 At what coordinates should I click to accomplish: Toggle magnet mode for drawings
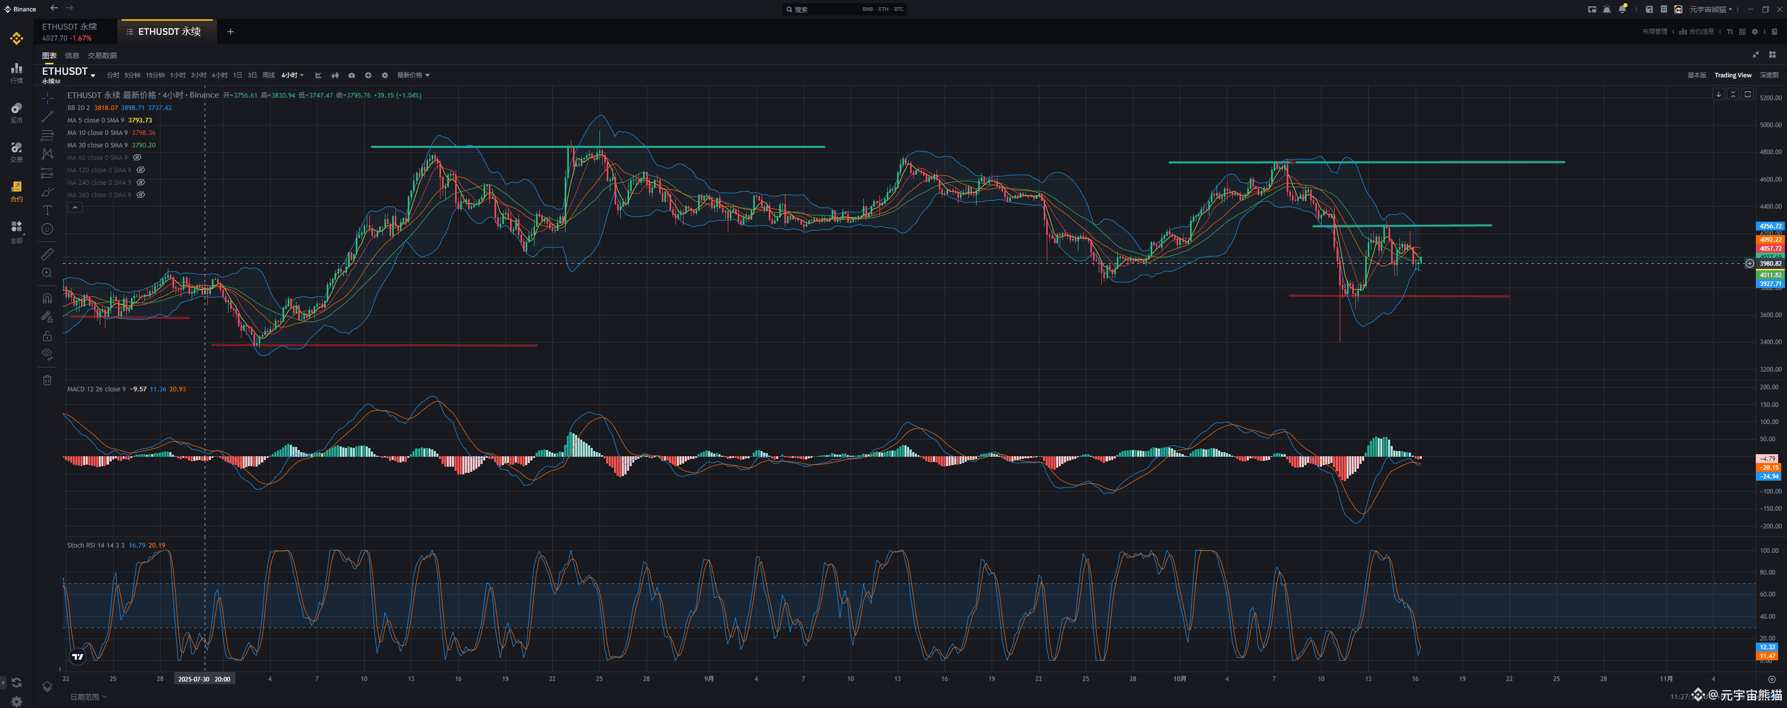coord(47,298)
